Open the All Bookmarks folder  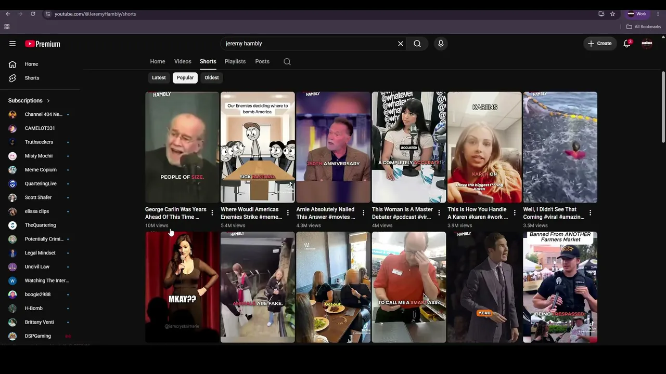(644, 26)
